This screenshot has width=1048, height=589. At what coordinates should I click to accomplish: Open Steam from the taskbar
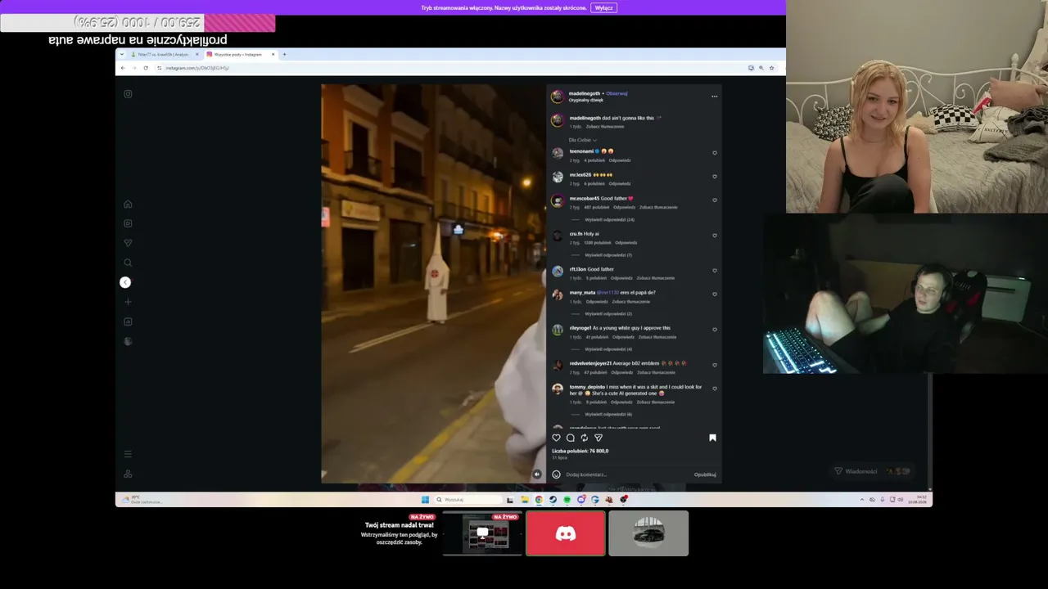coord(553,500)
